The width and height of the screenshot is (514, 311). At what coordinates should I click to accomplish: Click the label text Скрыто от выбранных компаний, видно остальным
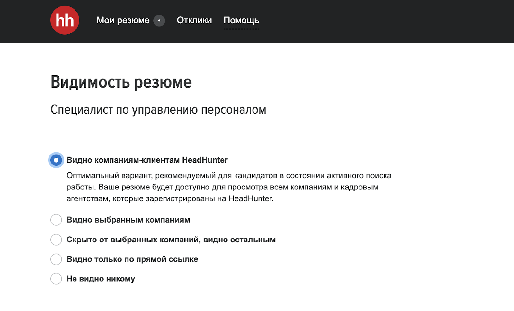[171, 240]
